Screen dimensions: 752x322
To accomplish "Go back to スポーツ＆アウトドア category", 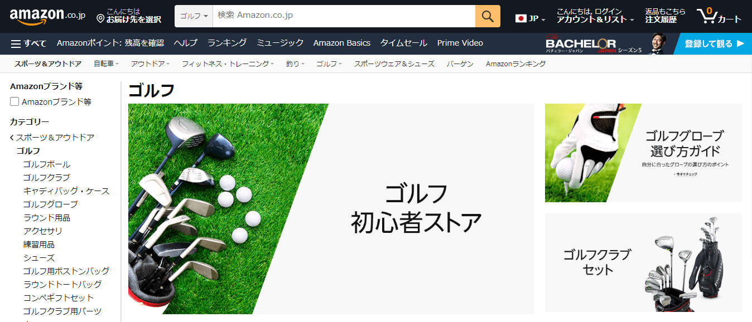I will coord(52,138).
